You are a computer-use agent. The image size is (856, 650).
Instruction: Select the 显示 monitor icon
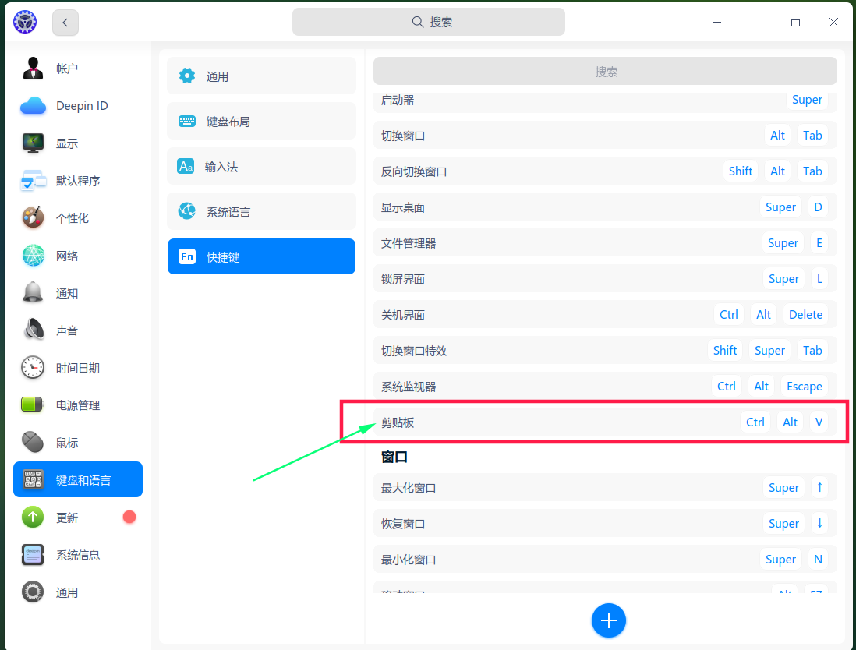(33, 143)
